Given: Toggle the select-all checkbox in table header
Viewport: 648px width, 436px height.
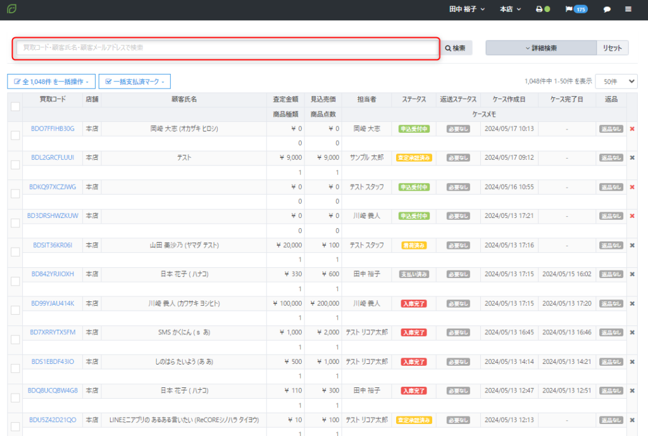Looking at the screenshot, I should tap(15, 107).
